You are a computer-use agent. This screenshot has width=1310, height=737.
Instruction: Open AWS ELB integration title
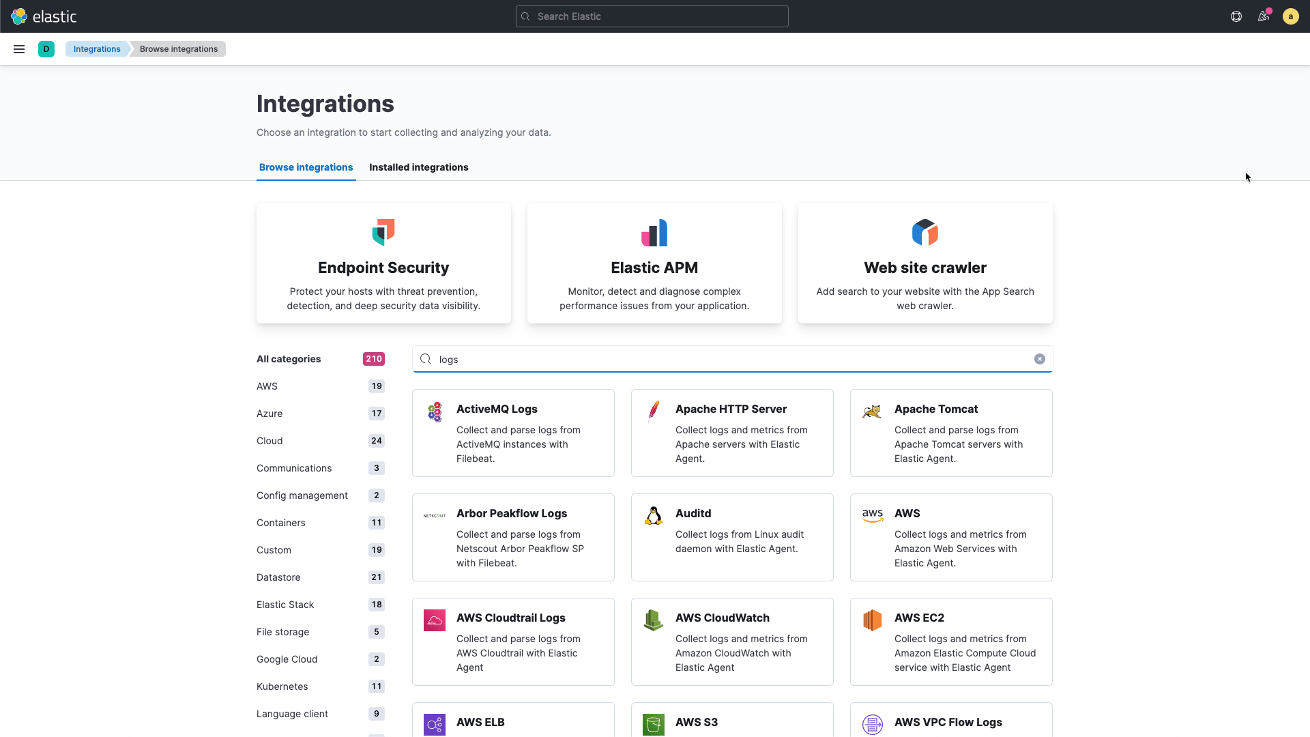pyautogui.click(x=480, y=722)
